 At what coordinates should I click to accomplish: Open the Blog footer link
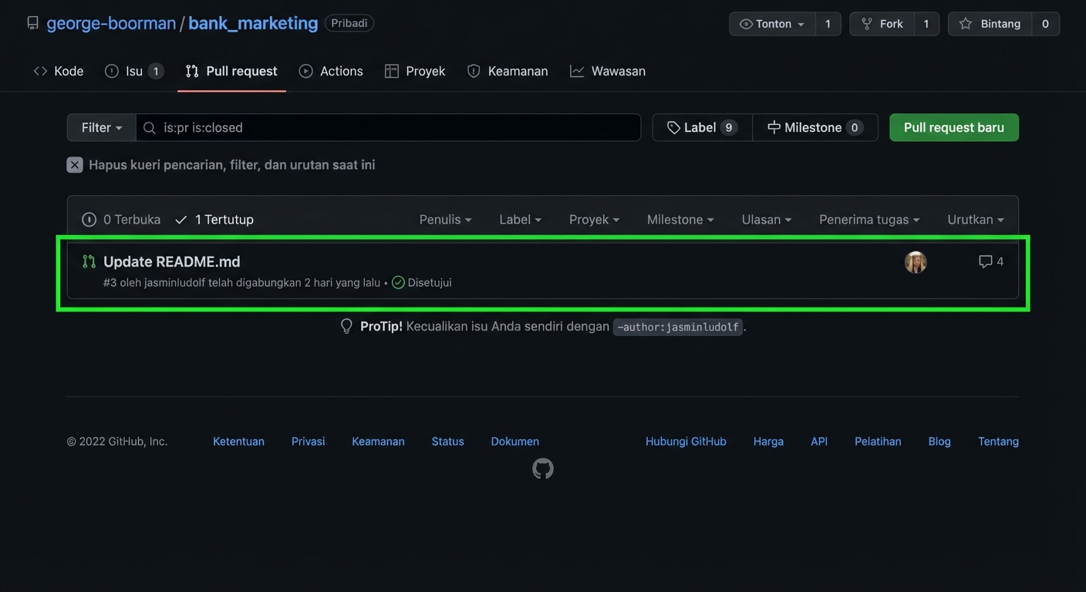coord(939,442)
